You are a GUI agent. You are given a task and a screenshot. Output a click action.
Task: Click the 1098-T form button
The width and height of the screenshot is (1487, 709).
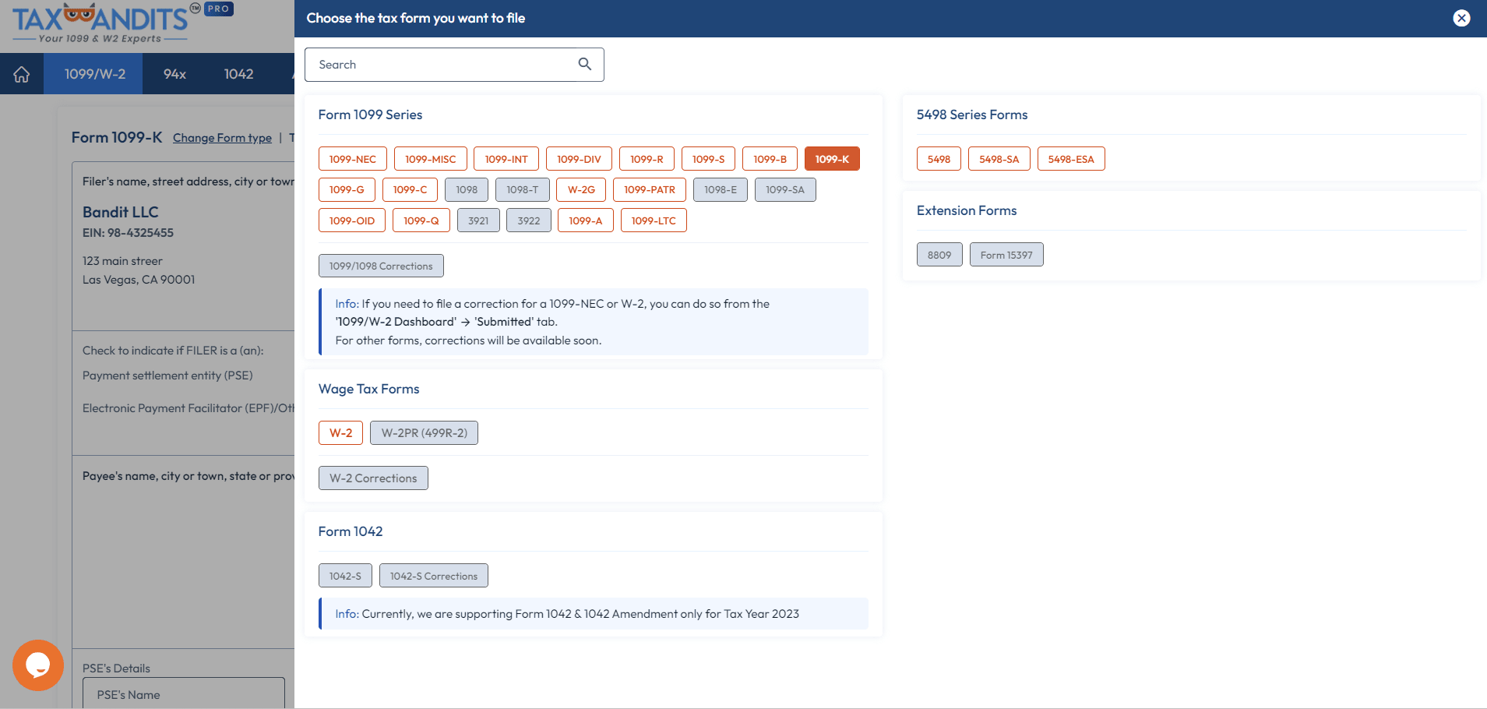coord(523,189)
